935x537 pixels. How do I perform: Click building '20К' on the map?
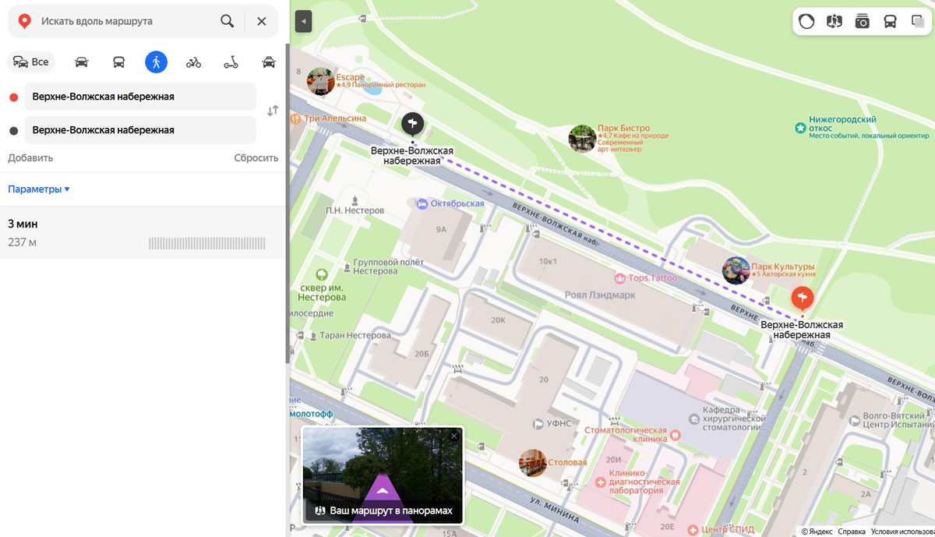pos(499,320)
